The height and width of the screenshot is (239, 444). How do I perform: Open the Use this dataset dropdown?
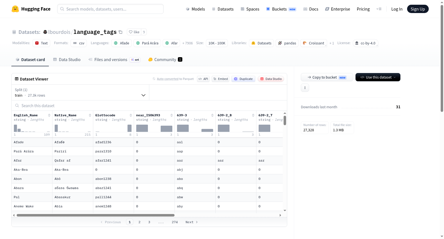click(378, 77)
